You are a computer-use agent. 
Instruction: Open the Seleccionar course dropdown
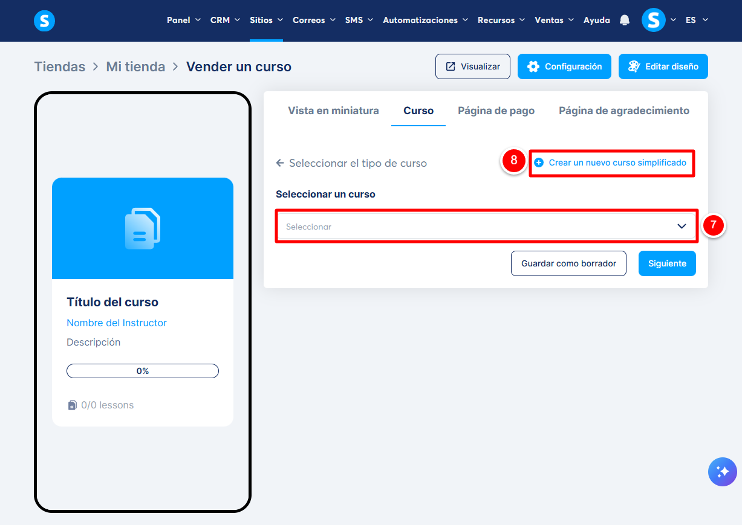(x=487, y=227)
